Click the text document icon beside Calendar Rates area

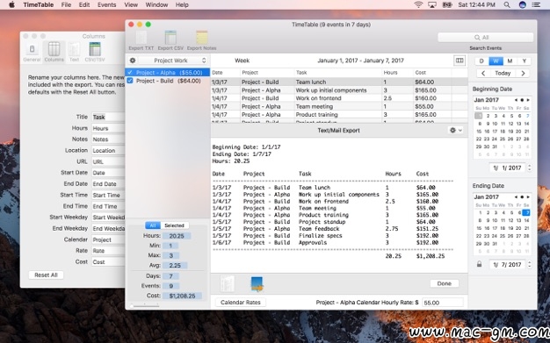coord(227,284)
